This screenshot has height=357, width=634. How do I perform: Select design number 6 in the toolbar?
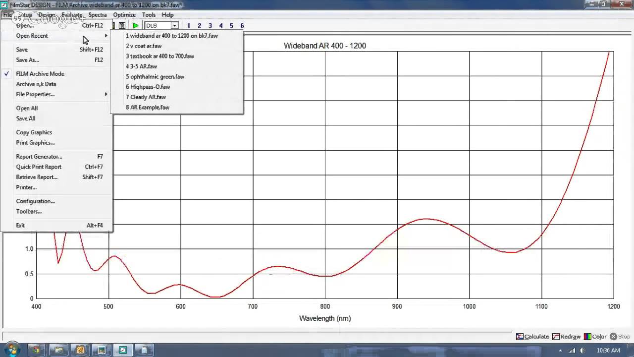(242, 26)
